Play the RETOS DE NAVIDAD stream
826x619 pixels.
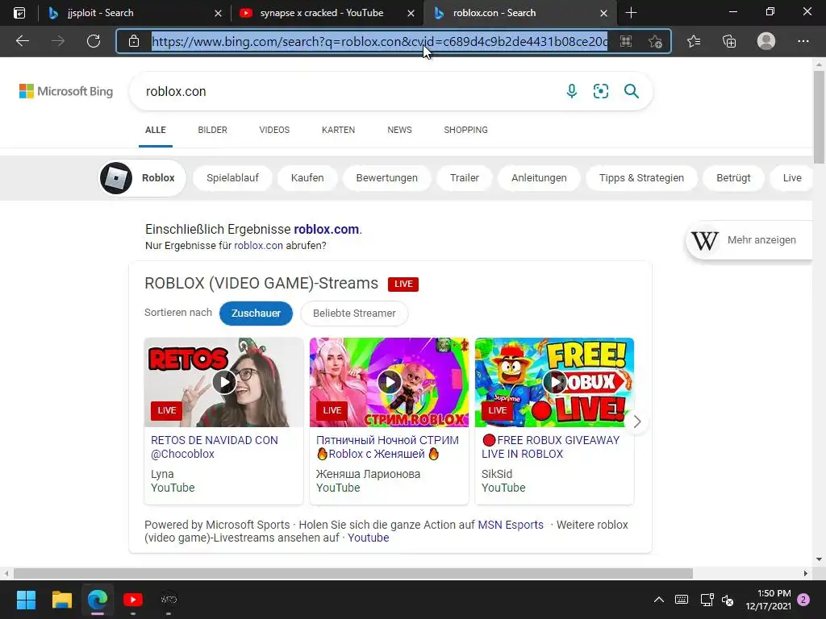(224, 382)
